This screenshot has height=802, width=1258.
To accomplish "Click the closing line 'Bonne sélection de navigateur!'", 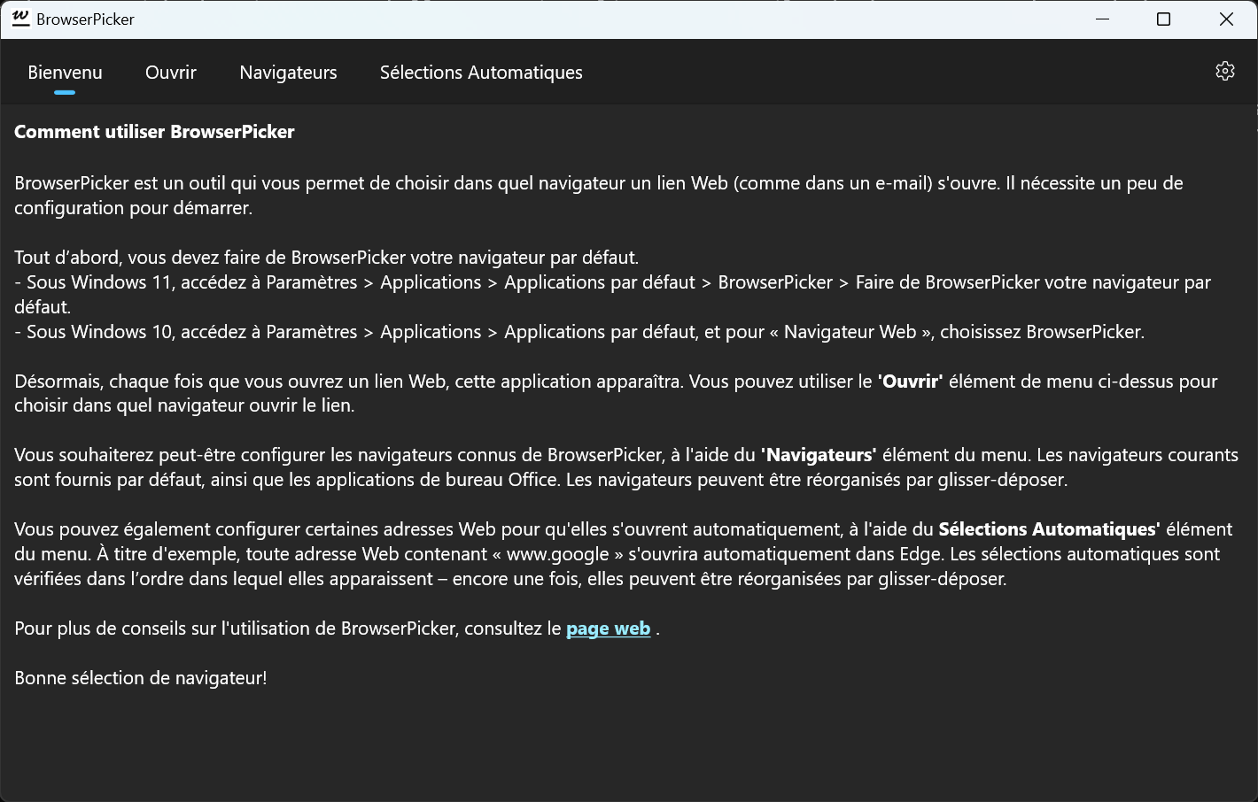I will (x=141, y=678).
